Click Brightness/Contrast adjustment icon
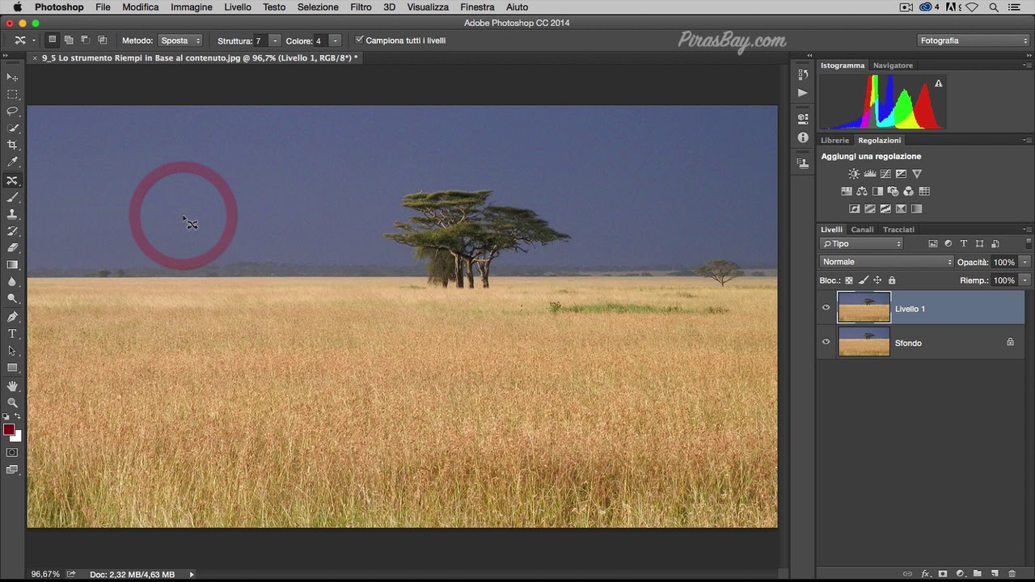The width and height of the screenshot is (1035, 582). point(854,174)
